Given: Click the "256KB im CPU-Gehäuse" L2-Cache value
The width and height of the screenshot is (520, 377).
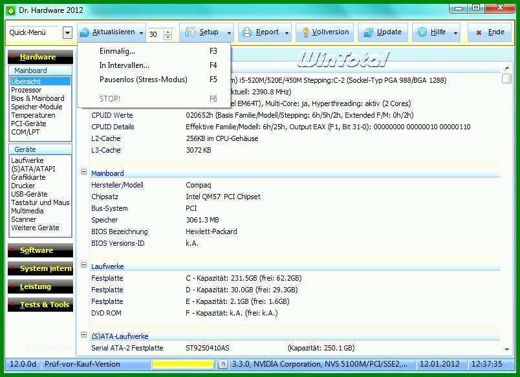Looking at the screenshot, I should (222, 138).
